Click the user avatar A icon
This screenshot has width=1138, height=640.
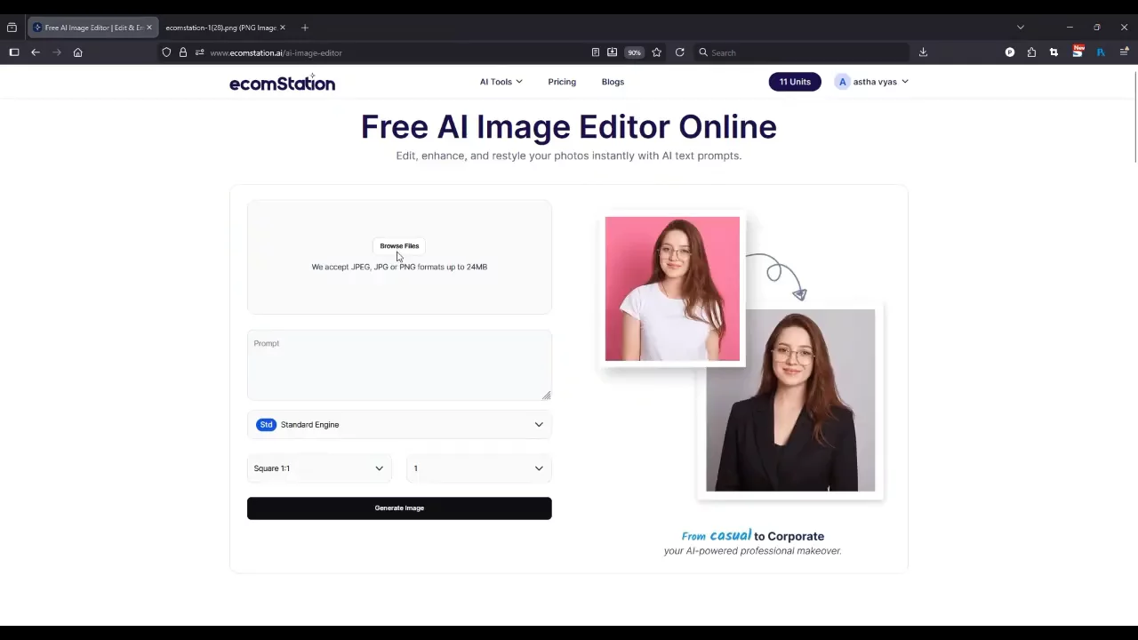click(842, 82)
